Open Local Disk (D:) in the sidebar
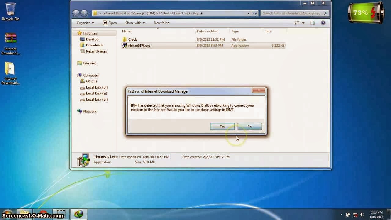 (97, 87)
